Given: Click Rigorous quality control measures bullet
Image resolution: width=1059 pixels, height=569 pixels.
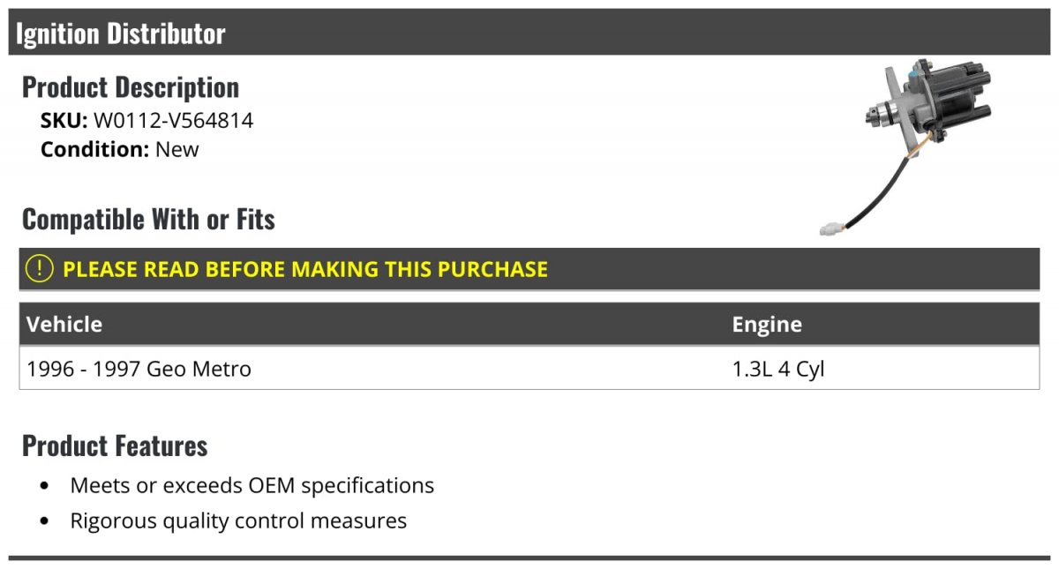Looking at the screenshot, I should 238,520.
